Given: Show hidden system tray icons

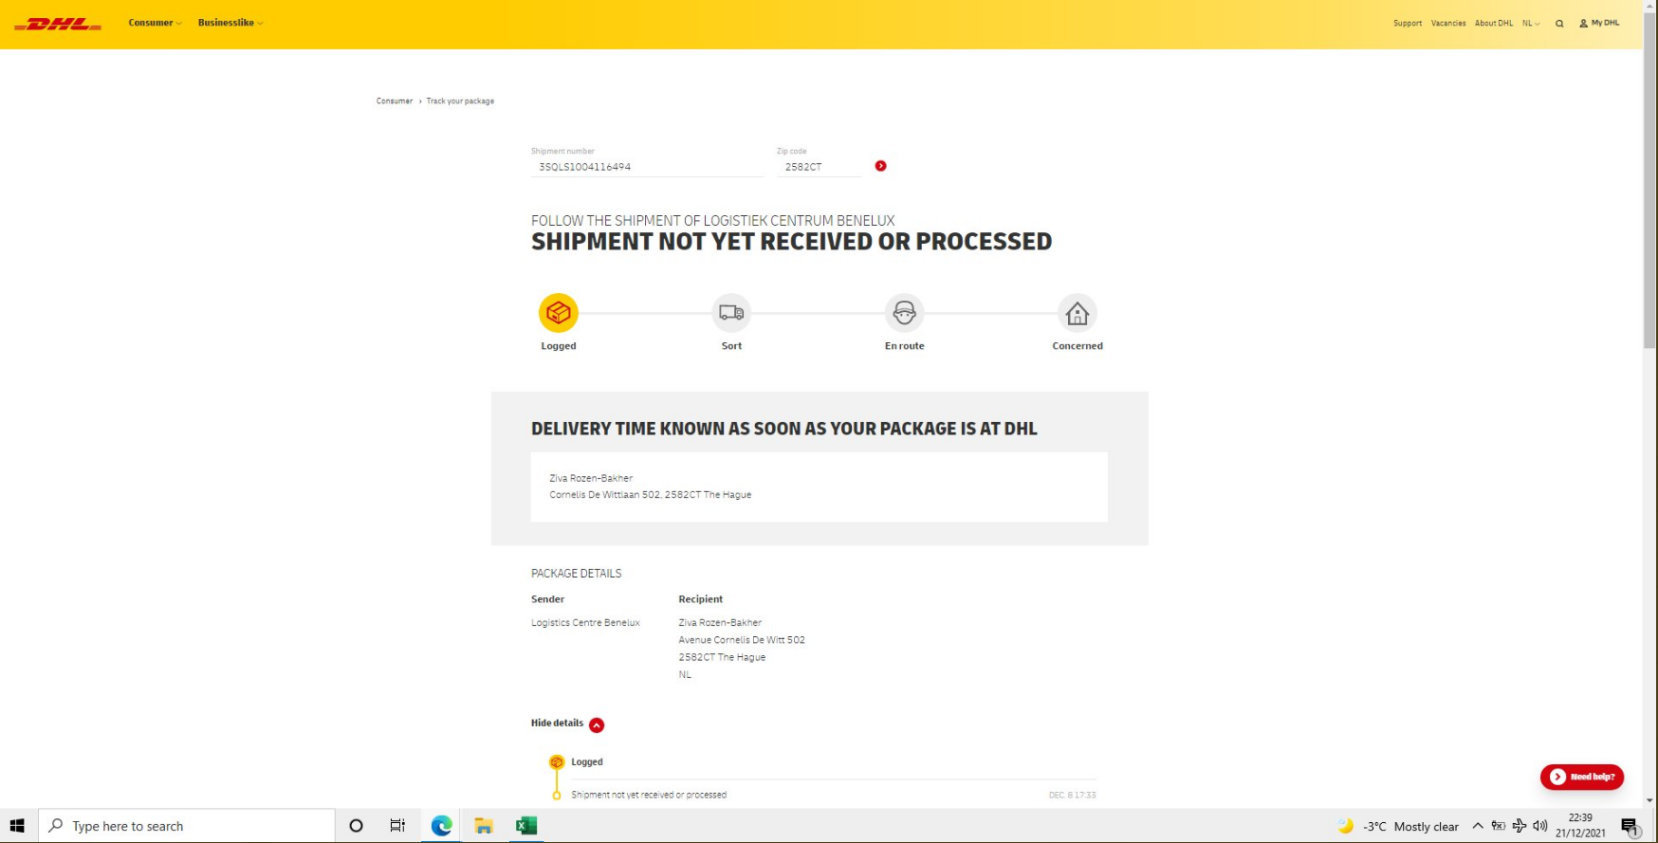Looking at the screenshot, I should 1478,826.
